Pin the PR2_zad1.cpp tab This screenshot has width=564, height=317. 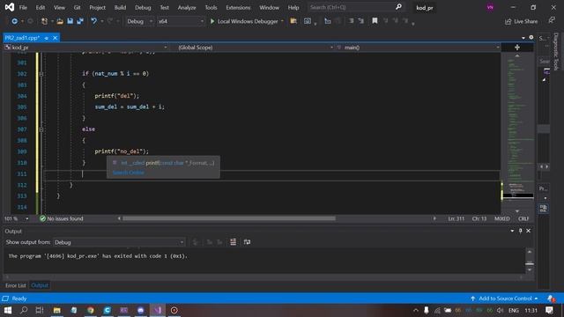click(47, 38)
